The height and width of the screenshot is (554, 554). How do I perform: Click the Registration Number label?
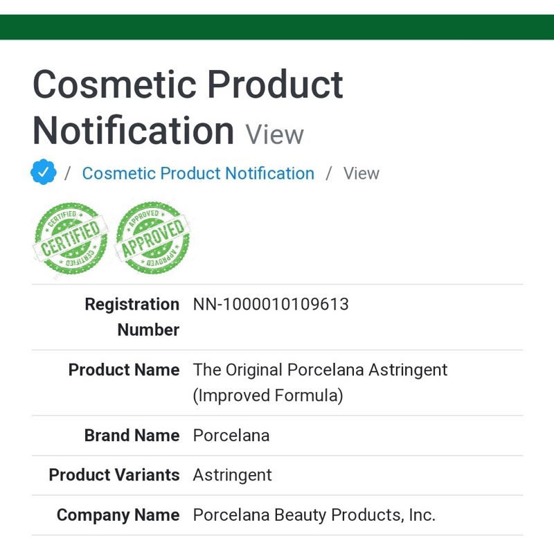pyautogui.click(x=132, y=317)
